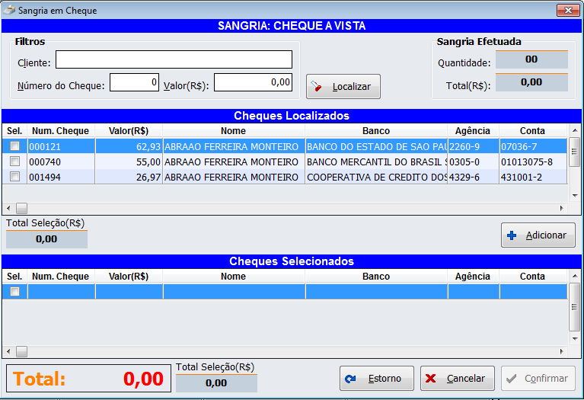Check the box for cheque 000121
This screenshot has height=400, width=584.
tap(14, 146)
